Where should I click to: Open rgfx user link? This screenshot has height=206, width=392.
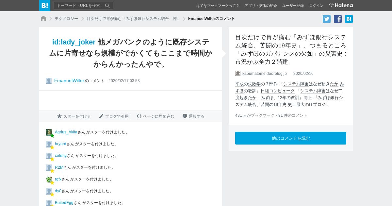[58, 179]
